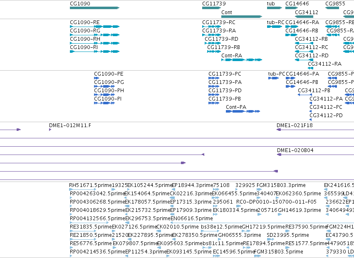
Task: Open the CG9855 gene label
Action: pos(335,4)
